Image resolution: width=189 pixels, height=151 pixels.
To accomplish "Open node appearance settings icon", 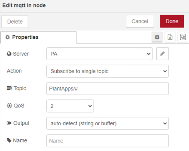I will [183, 37].
